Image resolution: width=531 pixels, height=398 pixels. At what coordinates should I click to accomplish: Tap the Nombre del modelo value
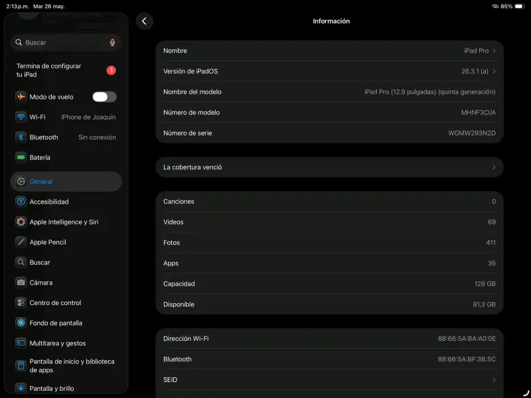[429, 92]
